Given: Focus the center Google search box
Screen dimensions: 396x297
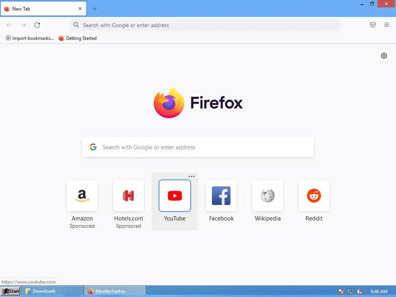Looking at the screenshot, I should 198,147.
